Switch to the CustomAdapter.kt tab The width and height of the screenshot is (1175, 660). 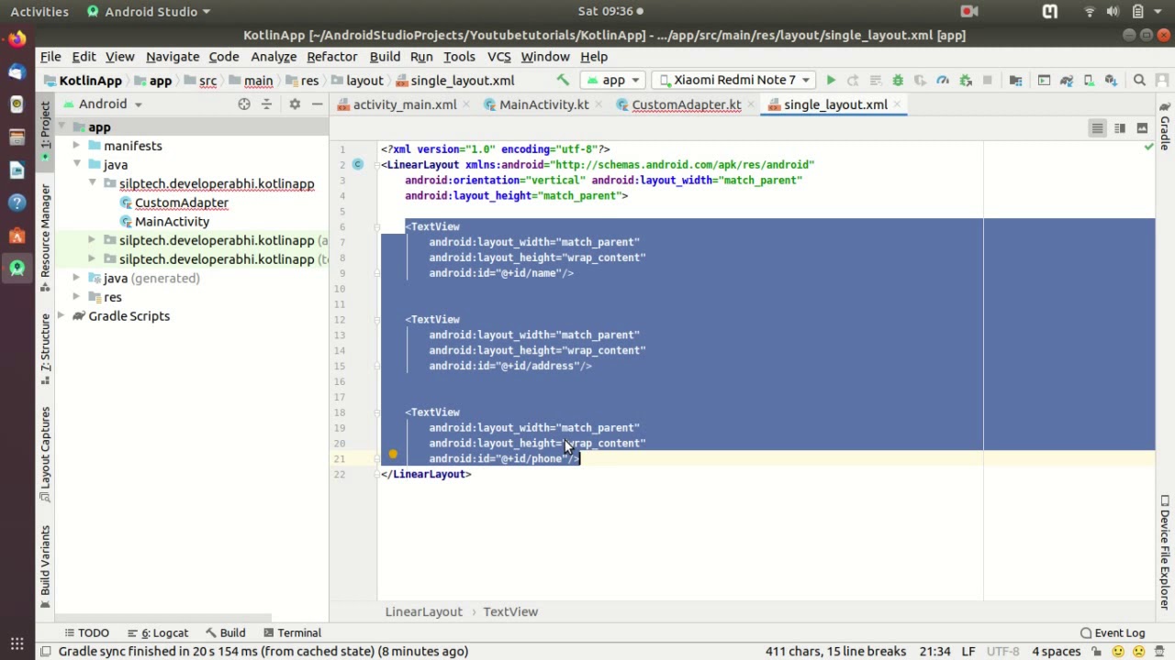686,104
